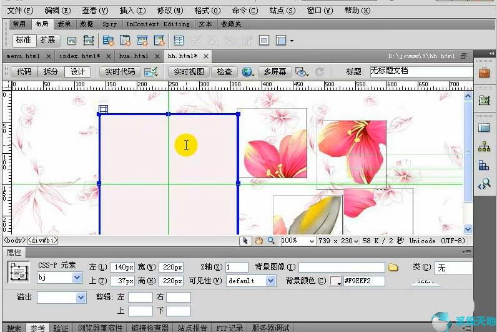Preview page in browser using globe icon

[247, 72]
